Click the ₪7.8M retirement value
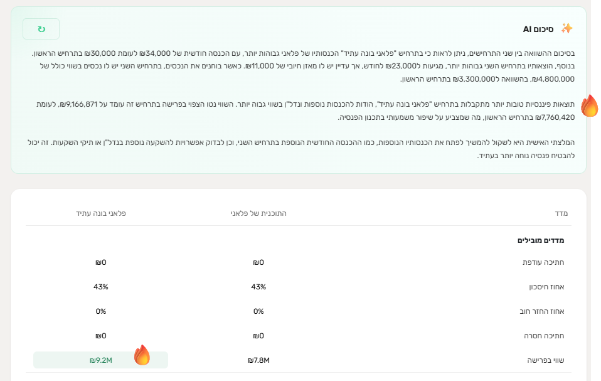601x381 pixels. [x=258, y=360]
